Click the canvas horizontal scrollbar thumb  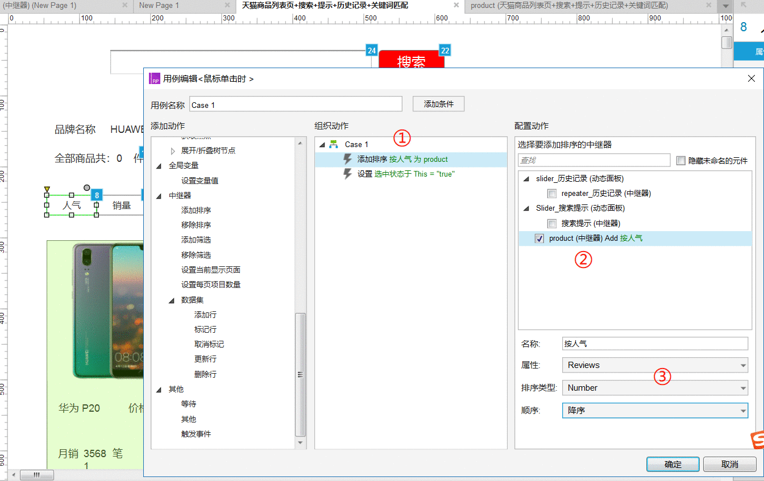pyautogui.click(x=36, y=475)
